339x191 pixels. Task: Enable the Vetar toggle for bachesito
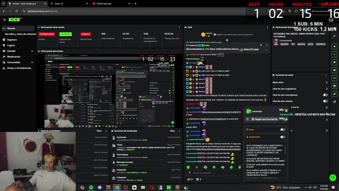[x=283, y=130]
